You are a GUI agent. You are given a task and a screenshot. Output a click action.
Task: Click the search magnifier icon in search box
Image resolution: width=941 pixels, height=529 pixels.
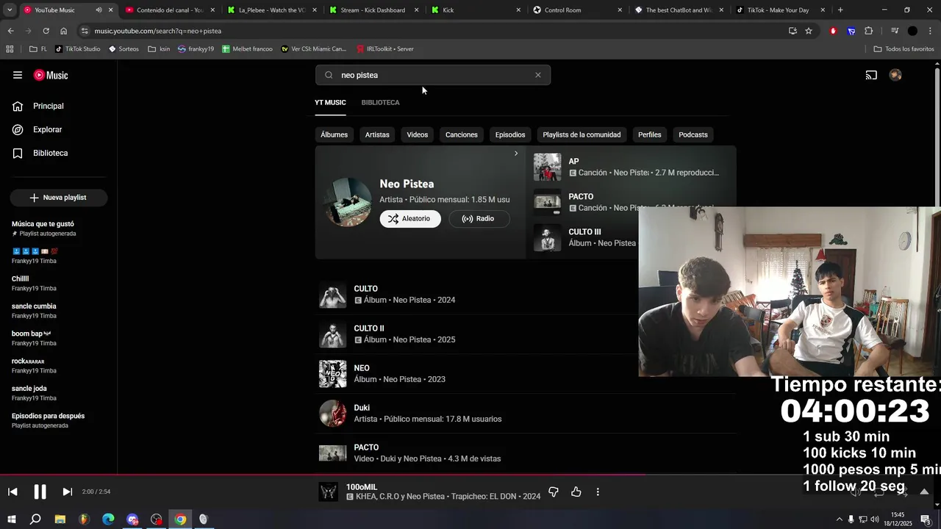click(x=329, y=75)
